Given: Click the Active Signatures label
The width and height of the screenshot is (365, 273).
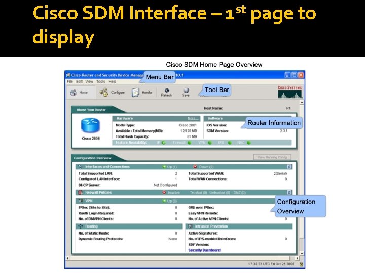Looking at the screenshot, I should (x=203, y=233).
